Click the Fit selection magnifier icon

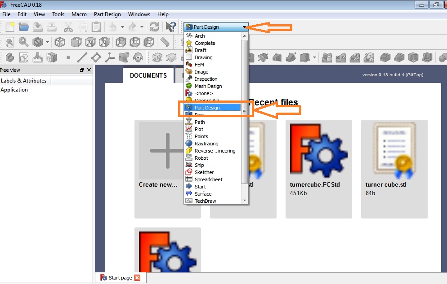point(23,42)
